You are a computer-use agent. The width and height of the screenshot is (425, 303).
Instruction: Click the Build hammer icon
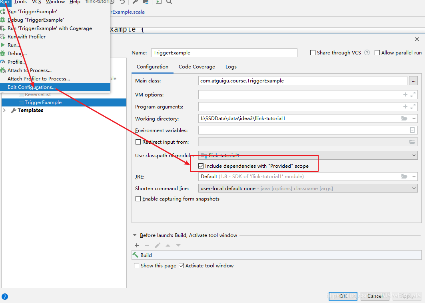135,255
